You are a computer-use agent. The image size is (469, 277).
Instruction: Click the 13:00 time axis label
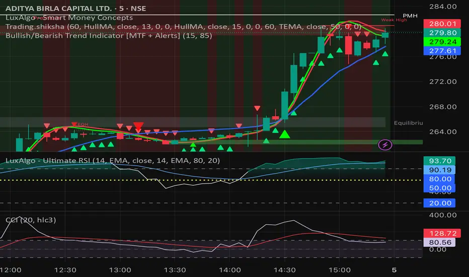click(x=120, y=270)
